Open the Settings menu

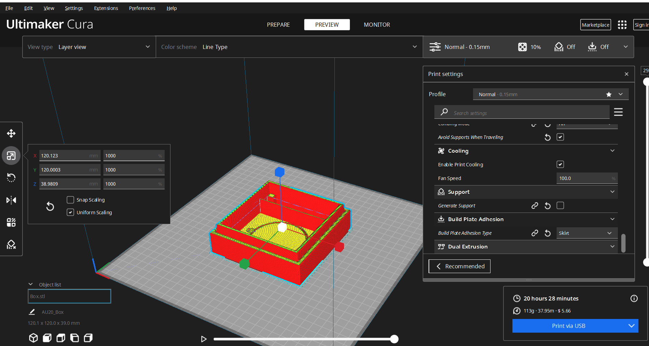(x=74, y=8)
